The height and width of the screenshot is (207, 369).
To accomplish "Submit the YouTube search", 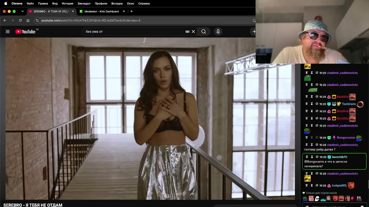I will (204, 32).
